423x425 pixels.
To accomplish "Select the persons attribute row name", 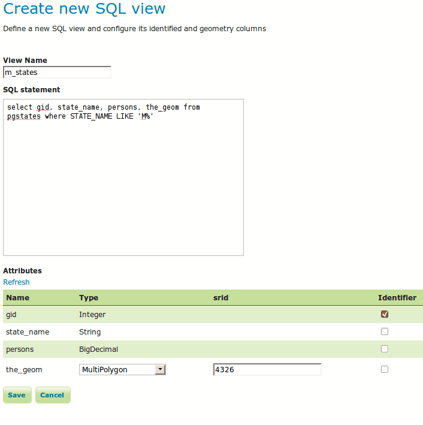I will pyautogui.click(x=20, y=349).
